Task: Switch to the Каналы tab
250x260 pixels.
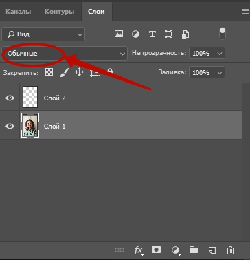Action: click(x=19, y=12)
